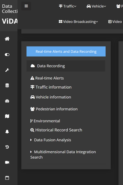Open the Traffic dropdown menu
The image size is (123, 185).
tap(68, 6)
